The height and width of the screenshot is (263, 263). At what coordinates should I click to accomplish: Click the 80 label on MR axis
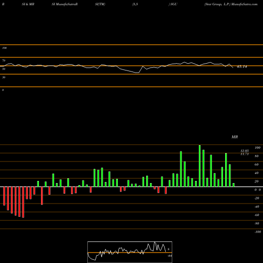[257, 156]
